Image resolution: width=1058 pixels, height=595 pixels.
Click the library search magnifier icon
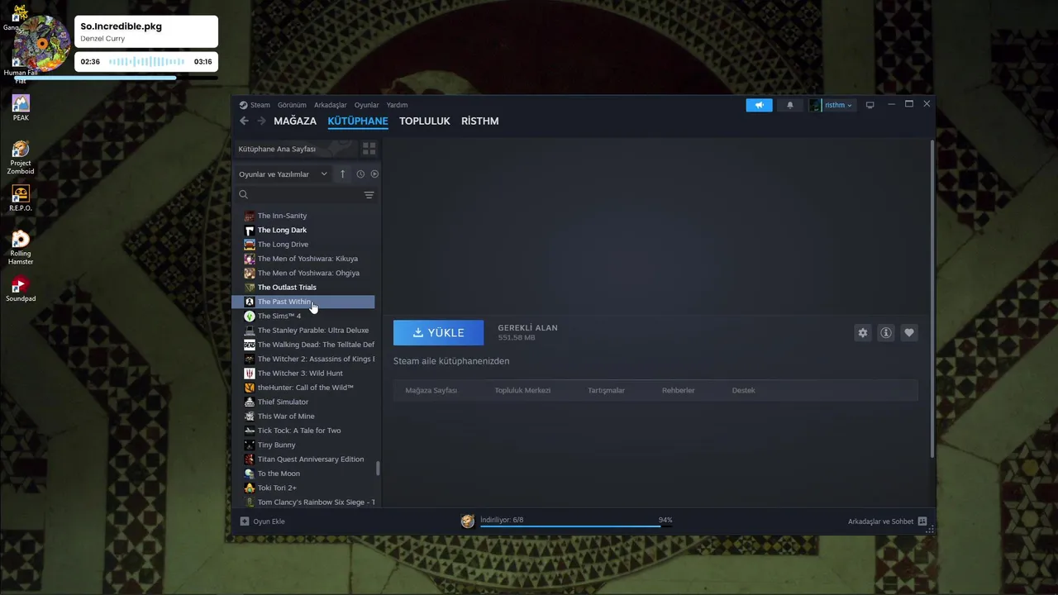[243, 195]
